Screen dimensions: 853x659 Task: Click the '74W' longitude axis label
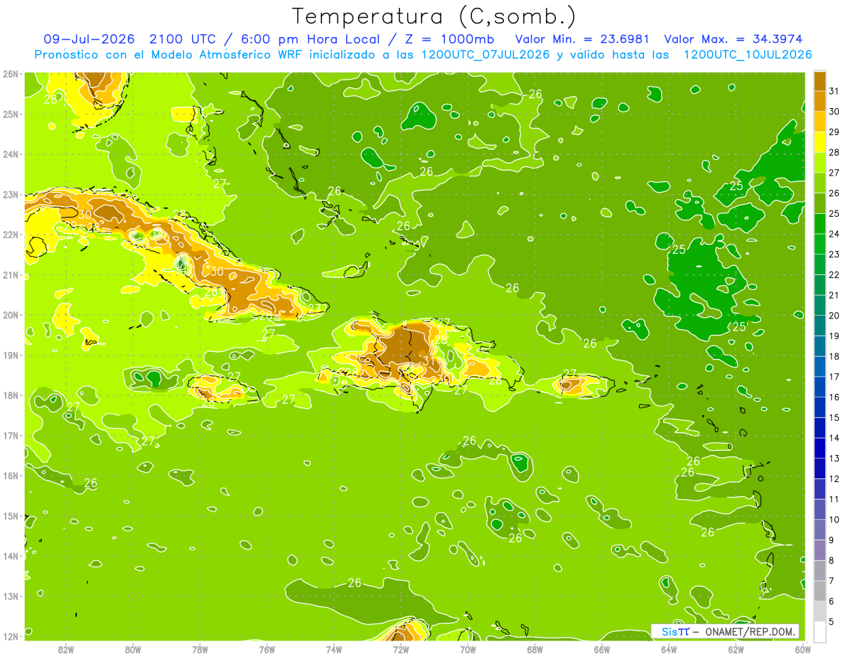333,649
